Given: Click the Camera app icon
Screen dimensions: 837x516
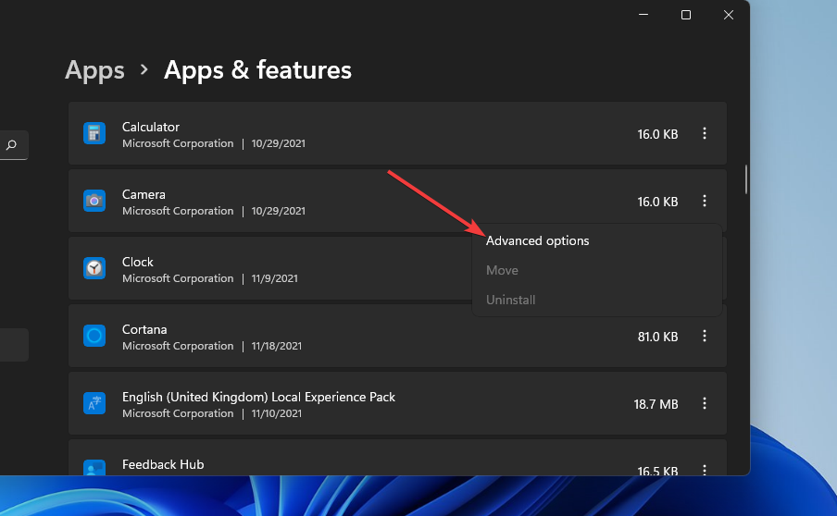Looking at the screenshot, I should pos(94,201).
